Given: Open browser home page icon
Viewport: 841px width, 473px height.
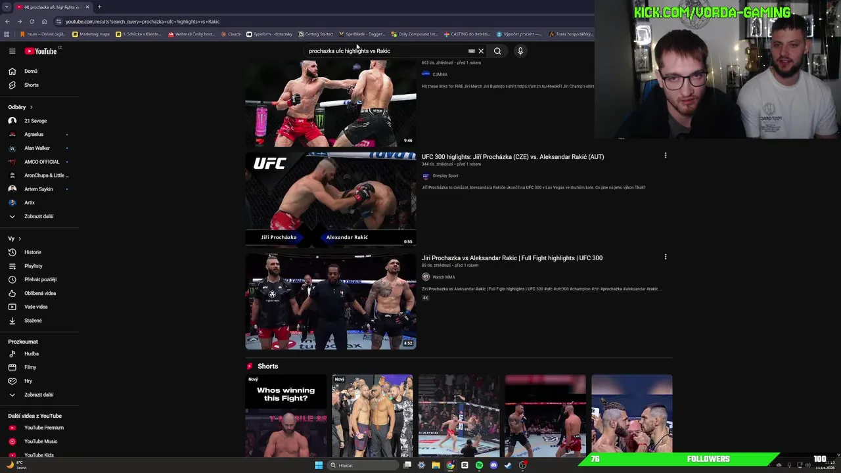Looking at the screenshot, I should [x=44, y=21].
